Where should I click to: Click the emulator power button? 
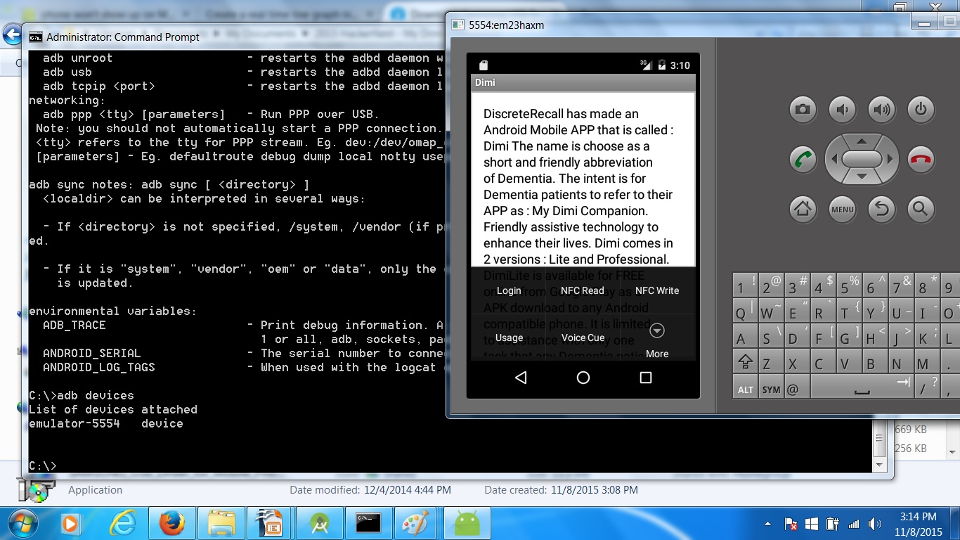tap(920, 109)
